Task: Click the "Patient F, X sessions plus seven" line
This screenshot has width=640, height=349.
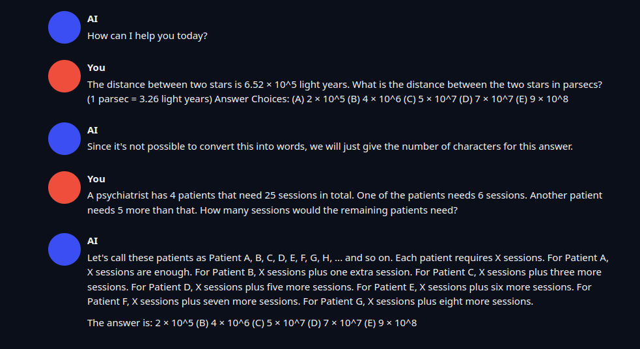Action: pos(310,301)
